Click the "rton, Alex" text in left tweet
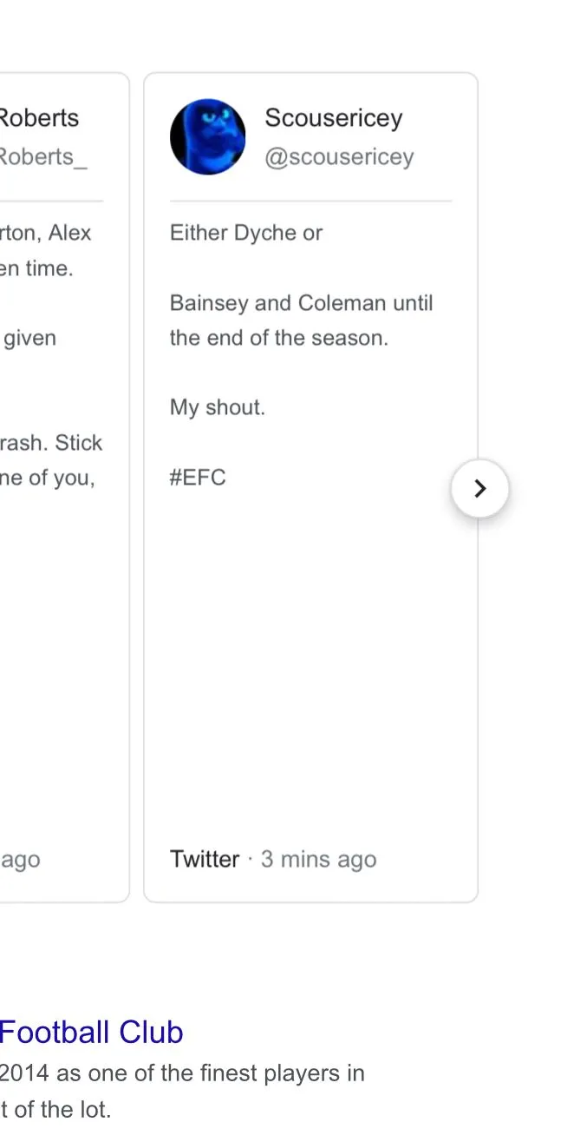Image resolution: width=580 pixels, height=1142 pixels. click(x=45, y=233)
